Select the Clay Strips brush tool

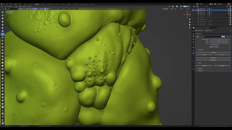pos(3,22)
